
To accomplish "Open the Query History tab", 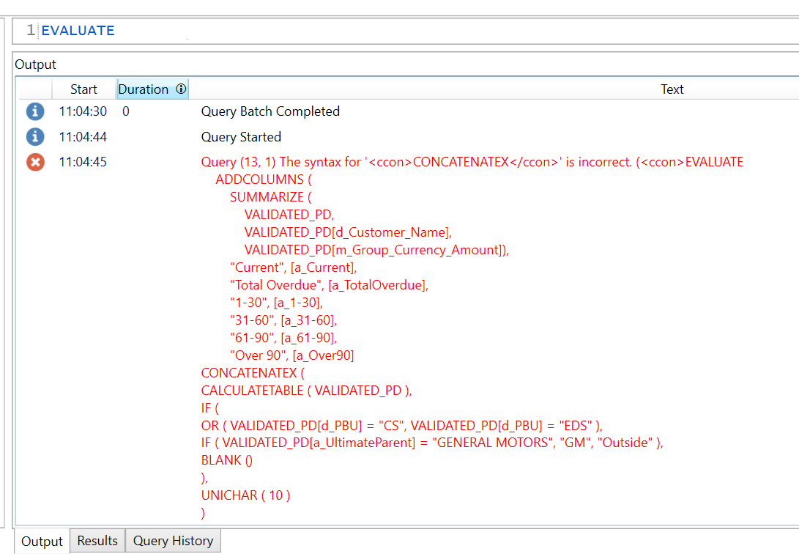I will (x=174, y=541).
